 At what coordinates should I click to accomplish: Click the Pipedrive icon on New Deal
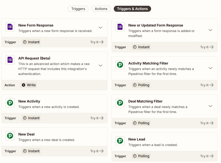click(10, 136)
